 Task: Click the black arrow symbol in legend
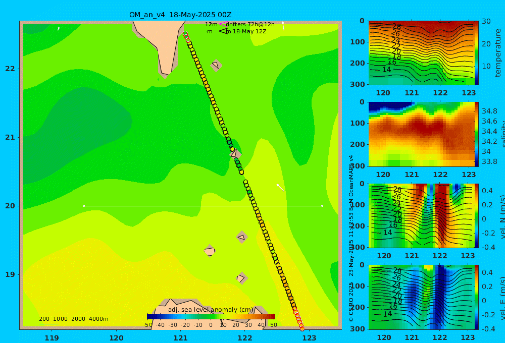point(223,31)
